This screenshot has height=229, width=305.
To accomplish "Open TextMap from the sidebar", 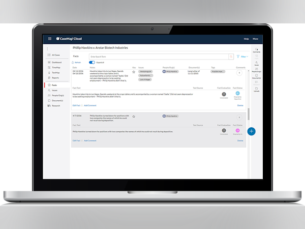I will 54,73.
